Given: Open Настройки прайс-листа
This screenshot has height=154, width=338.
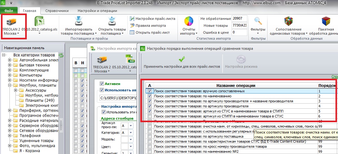Looking at the screenshot, I should click(x=152, y=19).
